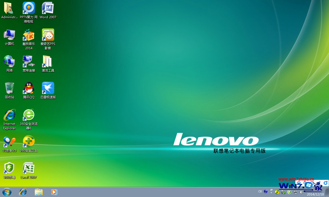Start 爱奇艺PPS影音 video player
The height and width of the screenshot is (197, 329).
pyautogui.click(x=48, y=35)
